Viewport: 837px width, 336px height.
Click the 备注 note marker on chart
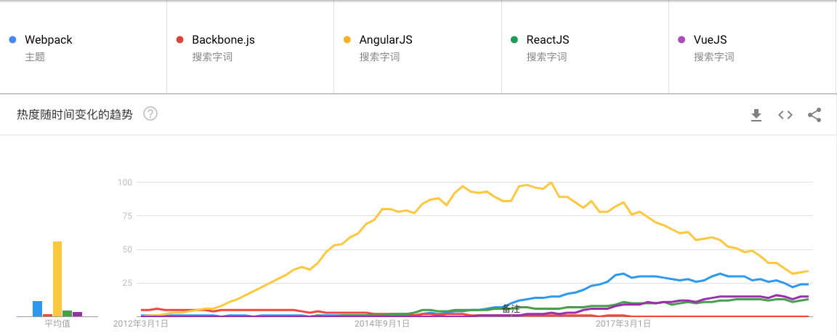pyautogui.click(x=511, y=309)
